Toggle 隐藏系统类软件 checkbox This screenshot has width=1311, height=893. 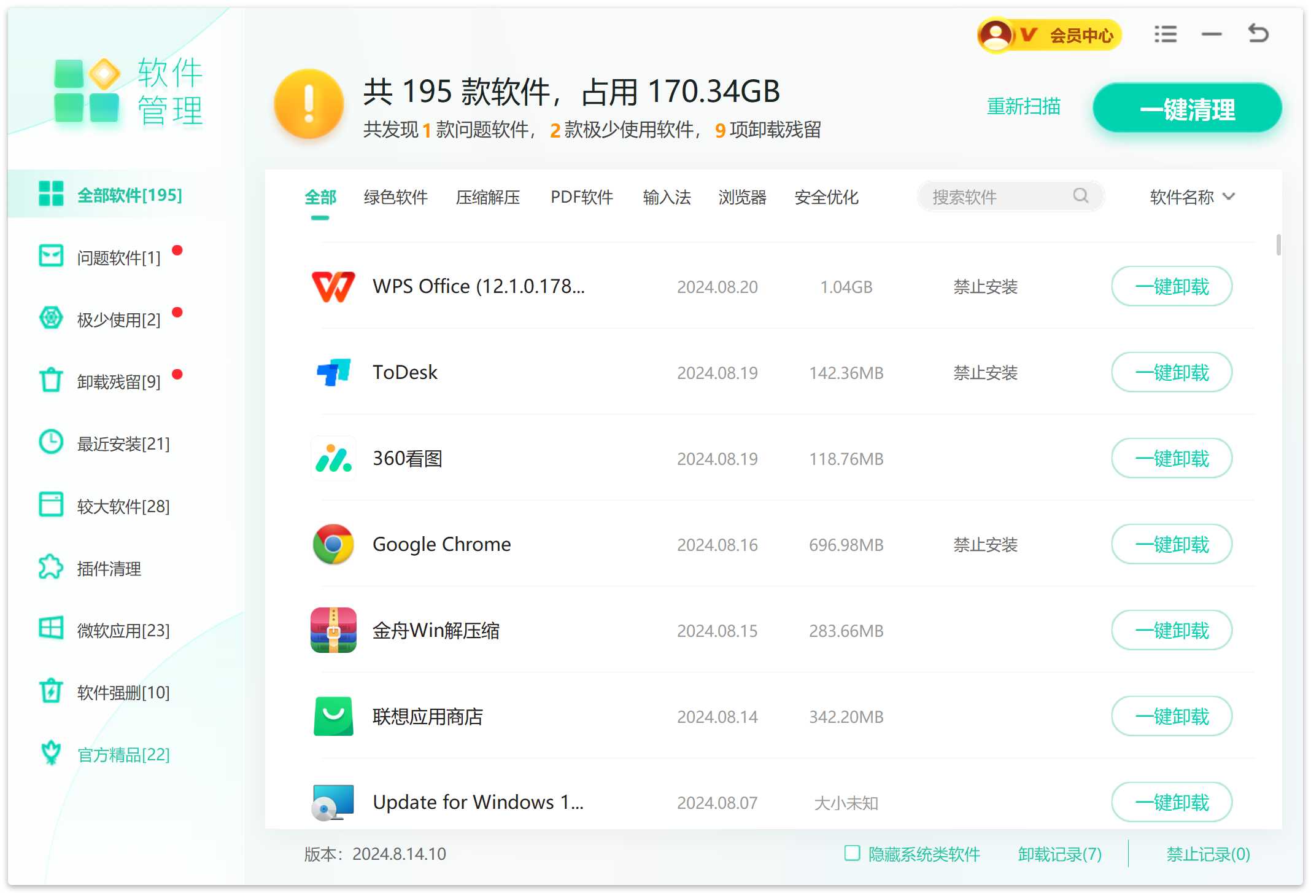pyautogui.click(x=852, y=853)
